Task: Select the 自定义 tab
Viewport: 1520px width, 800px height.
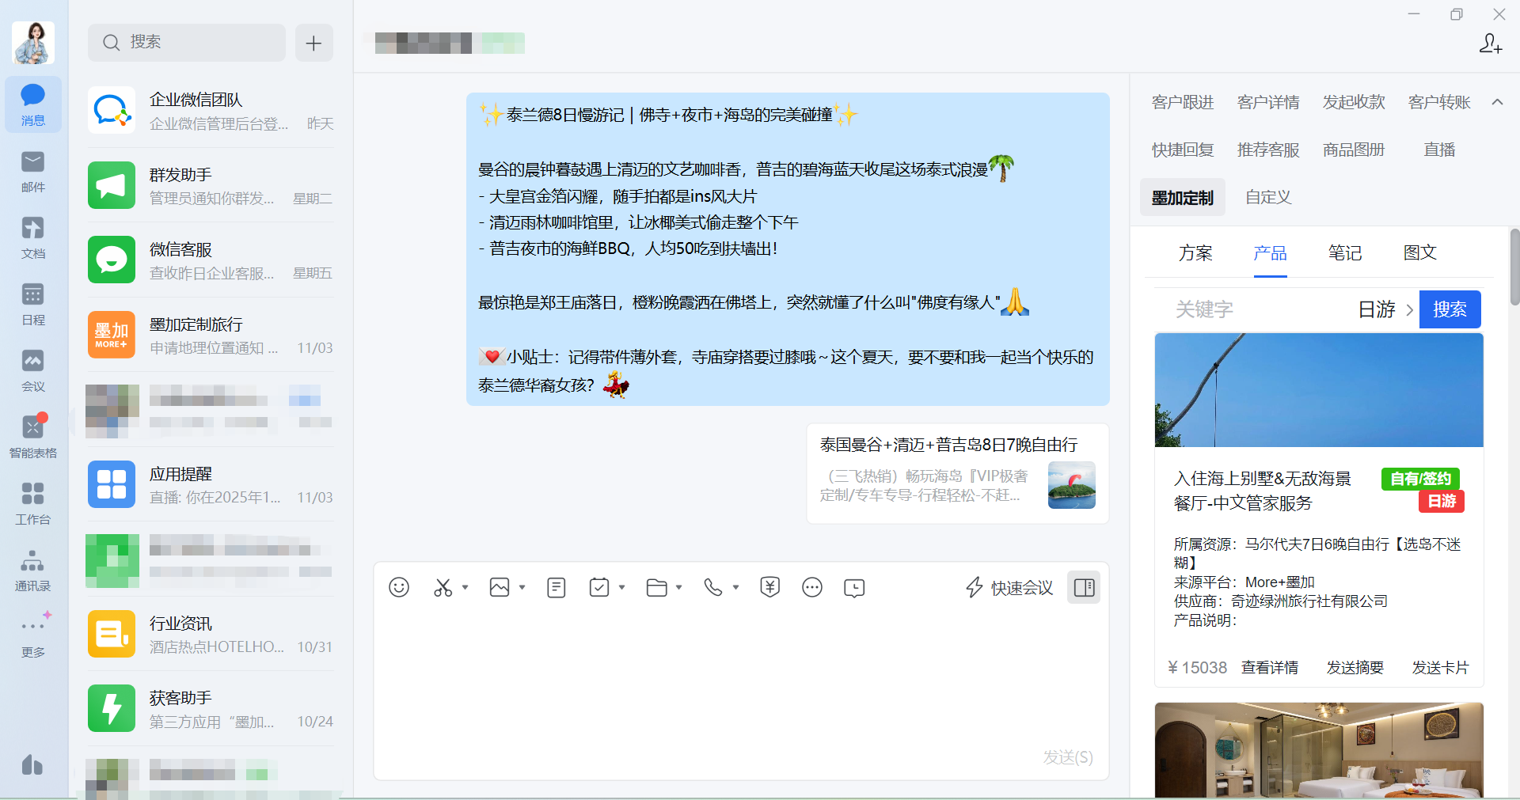Action: (x=1268, y=197)
